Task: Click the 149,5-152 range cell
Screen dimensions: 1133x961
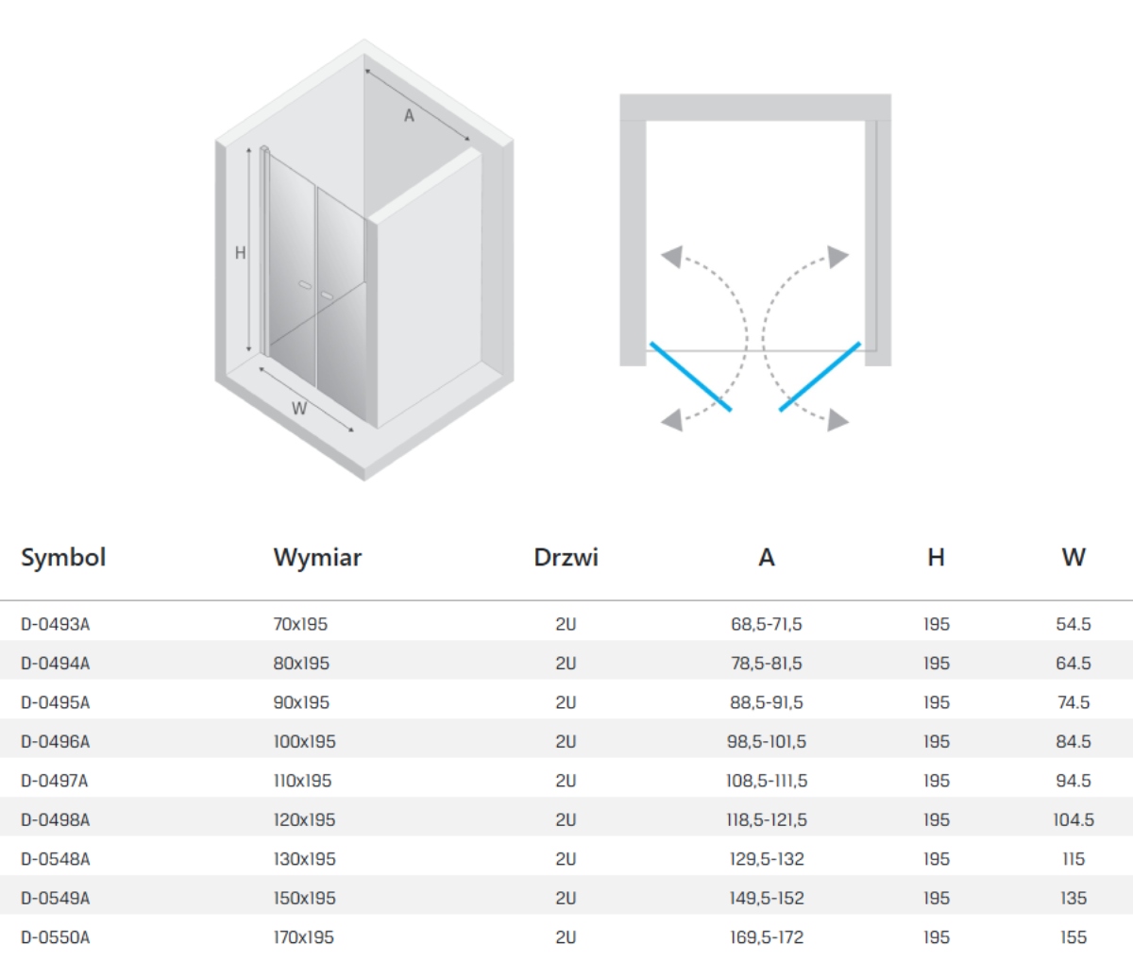Action: click(x=766, y=899)
